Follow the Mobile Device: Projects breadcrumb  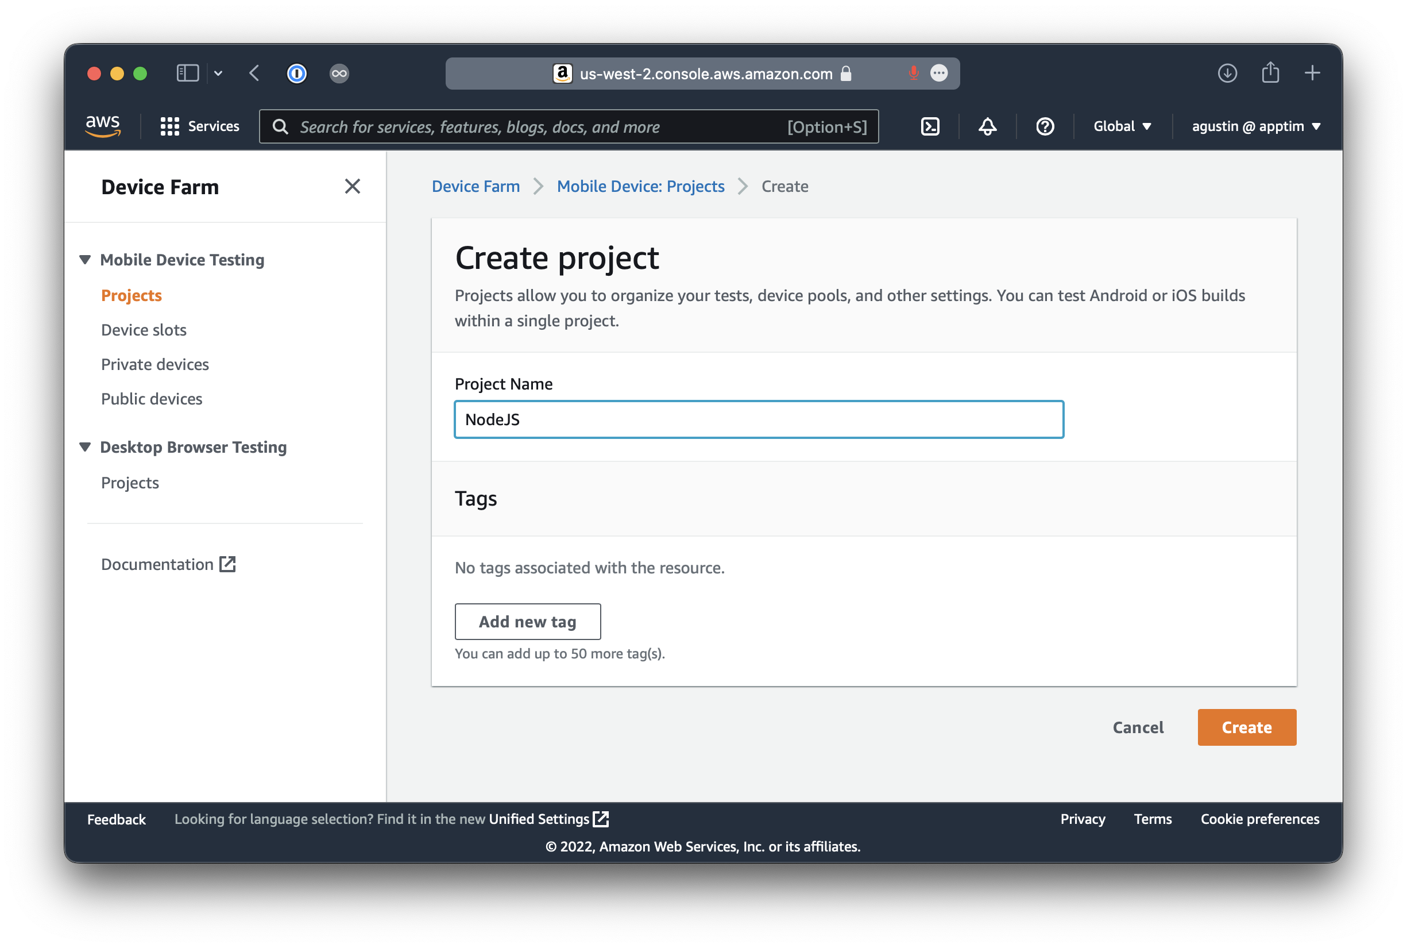point(640,186)
